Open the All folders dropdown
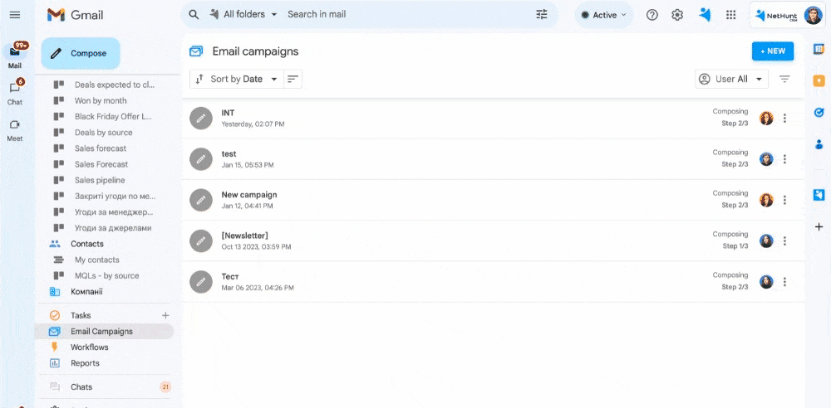 pos(243,15)
